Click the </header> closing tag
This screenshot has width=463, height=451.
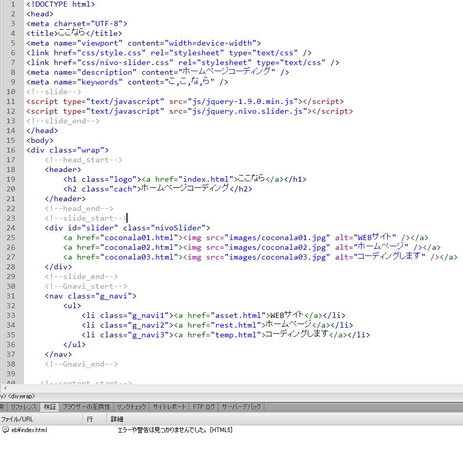(65, 199)
